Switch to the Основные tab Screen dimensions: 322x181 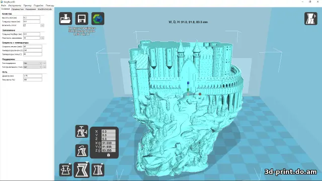[x=6, y=9]
